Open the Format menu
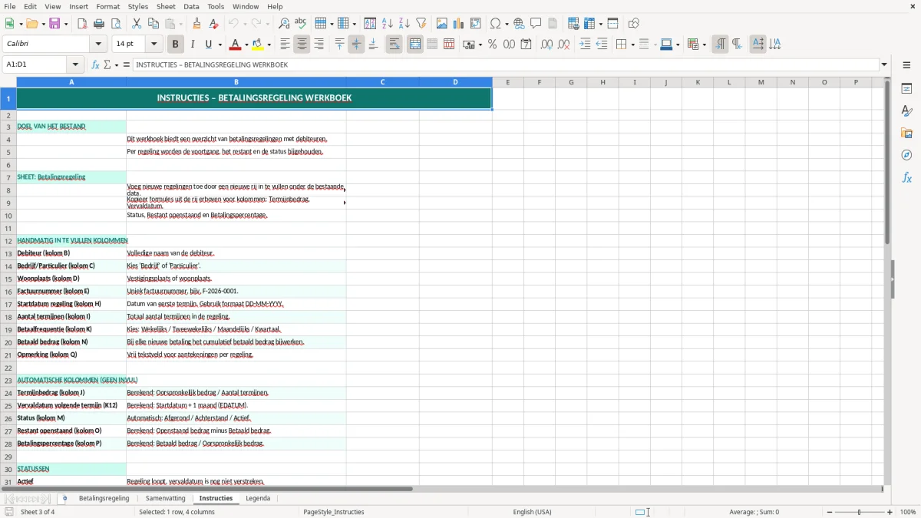Image resolution: width=921 pixels, height=518 pixels. [x=108, y=6]
